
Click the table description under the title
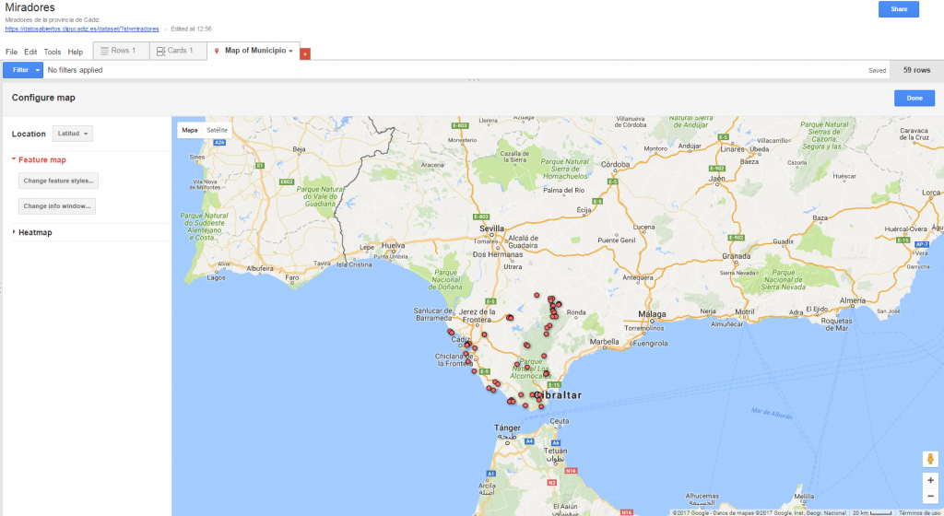[53, 20]
